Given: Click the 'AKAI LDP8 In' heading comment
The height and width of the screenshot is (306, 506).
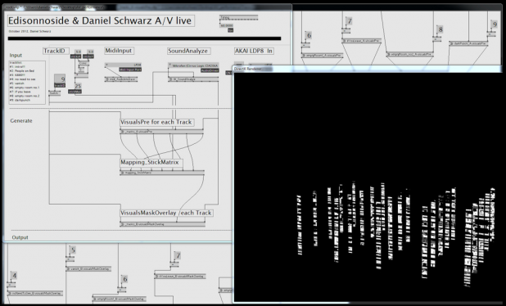Looking at the screenshot, I should [254, 51].
